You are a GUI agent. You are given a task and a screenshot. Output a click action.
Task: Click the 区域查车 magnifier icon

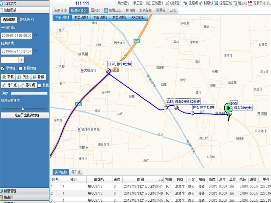[149, 3]
